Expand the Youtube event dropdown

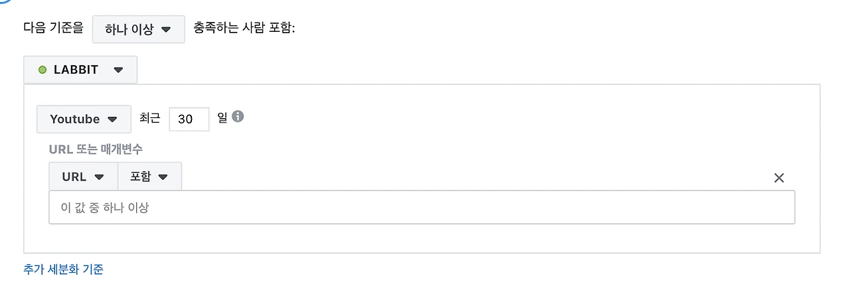tap(83, 119)
